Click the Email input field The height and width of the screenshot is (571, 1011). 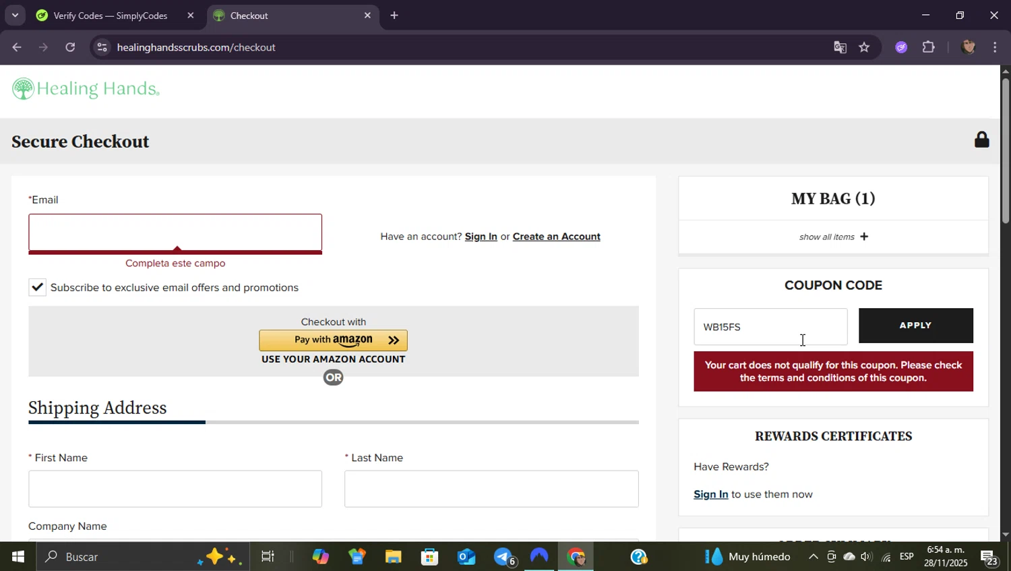[175, 233]
